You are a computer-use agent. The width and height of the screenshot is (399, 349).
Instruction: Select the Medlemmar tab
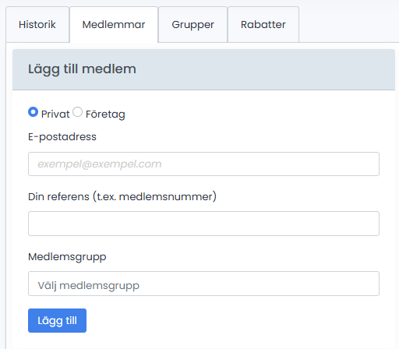[x=114, y=25]
